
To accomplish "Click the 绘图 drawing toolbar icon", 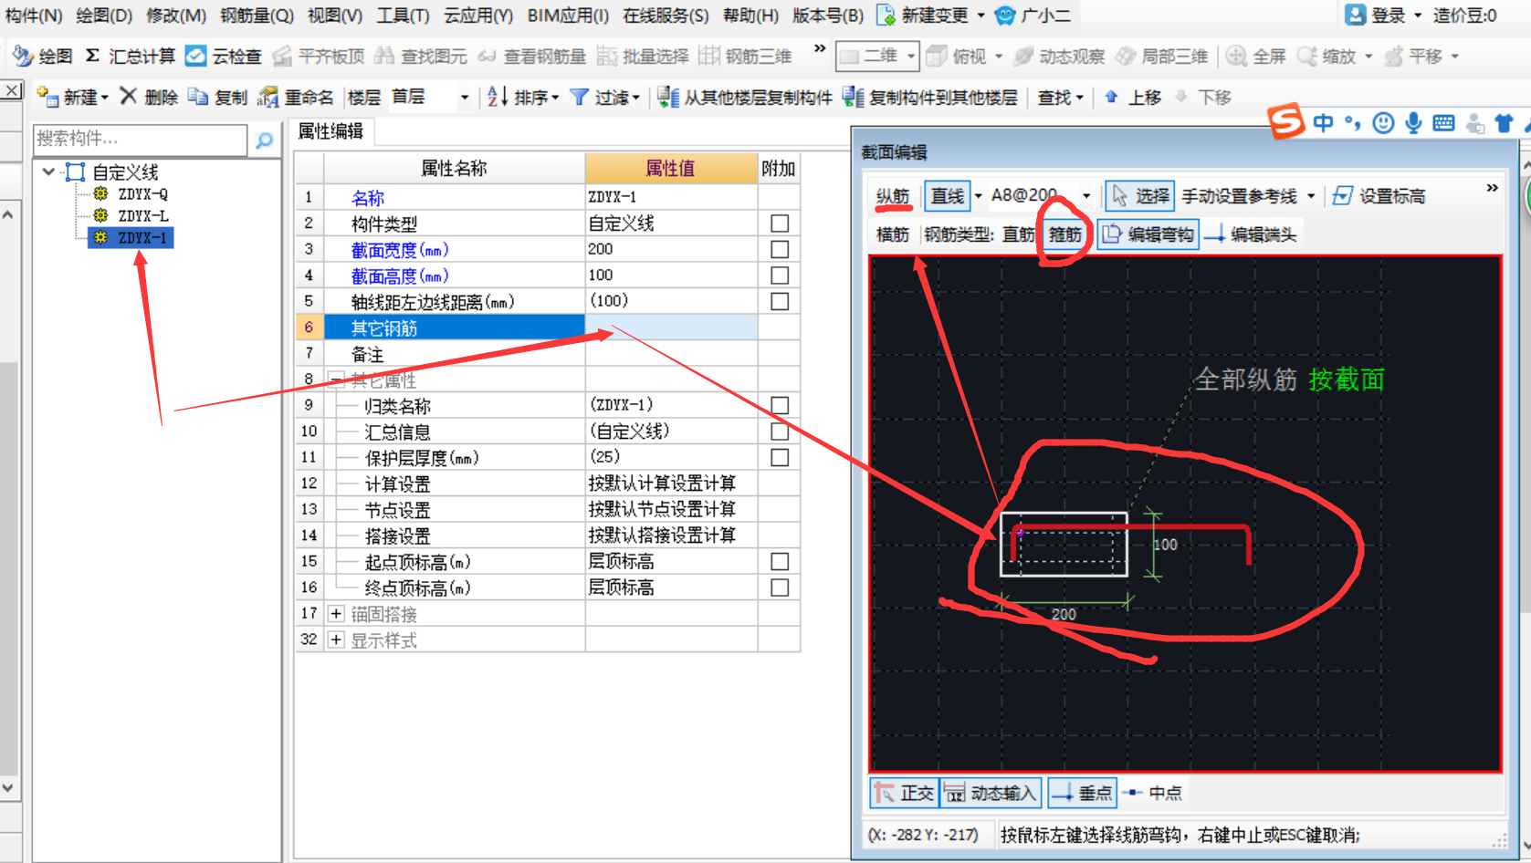I will [x=42, y=57].
